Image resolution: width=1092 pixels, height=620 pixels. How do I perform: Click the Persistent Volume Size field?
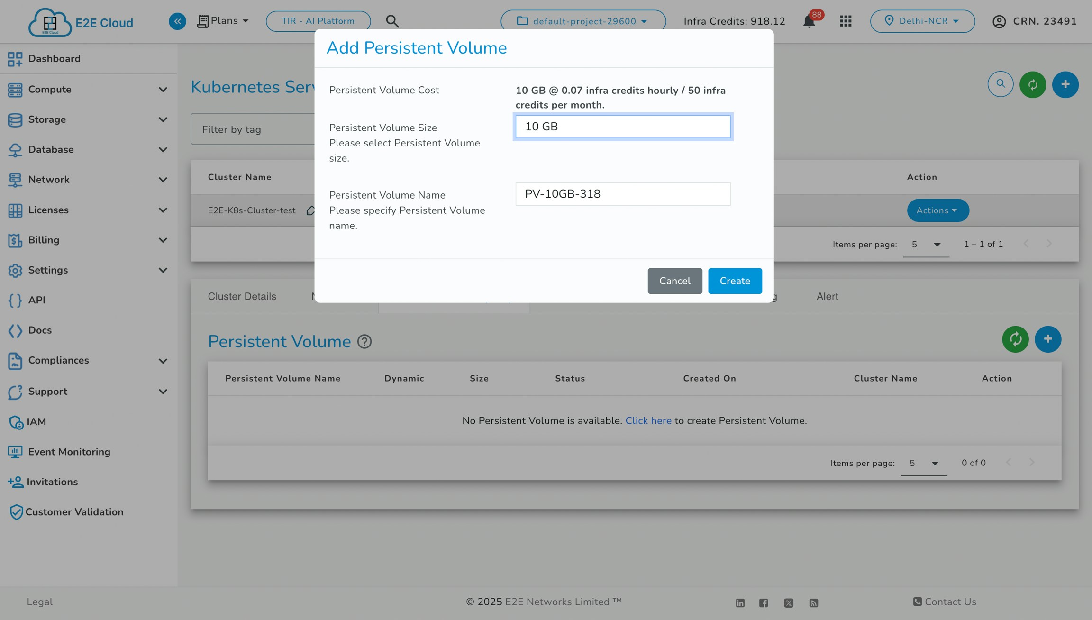click(623, 127)
